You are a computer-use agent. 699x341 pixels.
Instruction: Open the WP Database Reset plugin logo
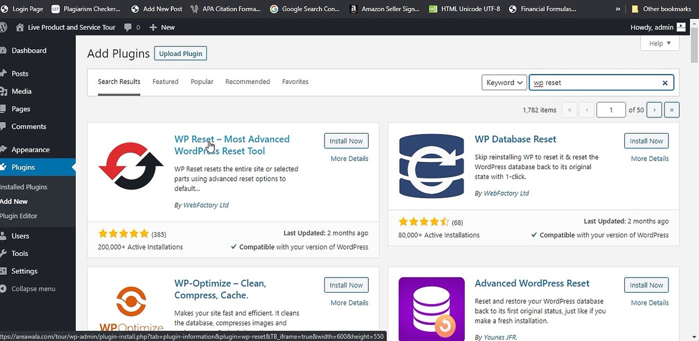point(431,165)
